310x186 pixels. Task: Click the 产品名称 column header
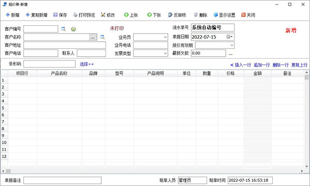(59, 73)
